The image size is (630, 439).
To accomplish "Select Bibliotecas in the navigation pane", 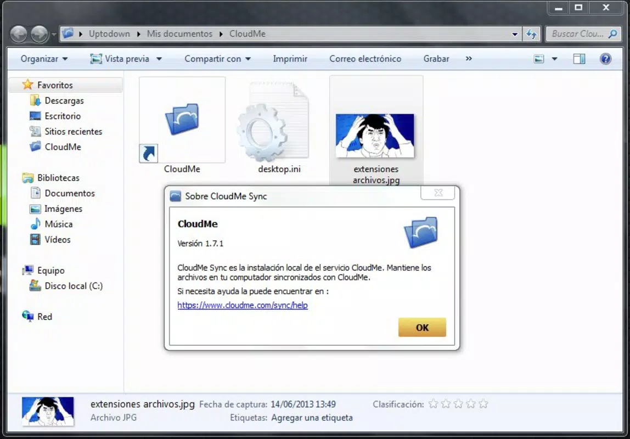I will (58, 178).
